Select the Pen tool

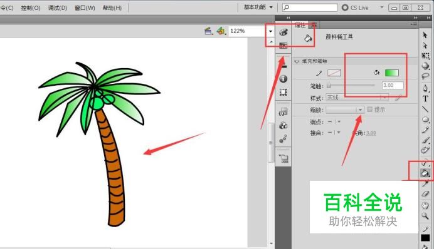click(x=425, y=88)
